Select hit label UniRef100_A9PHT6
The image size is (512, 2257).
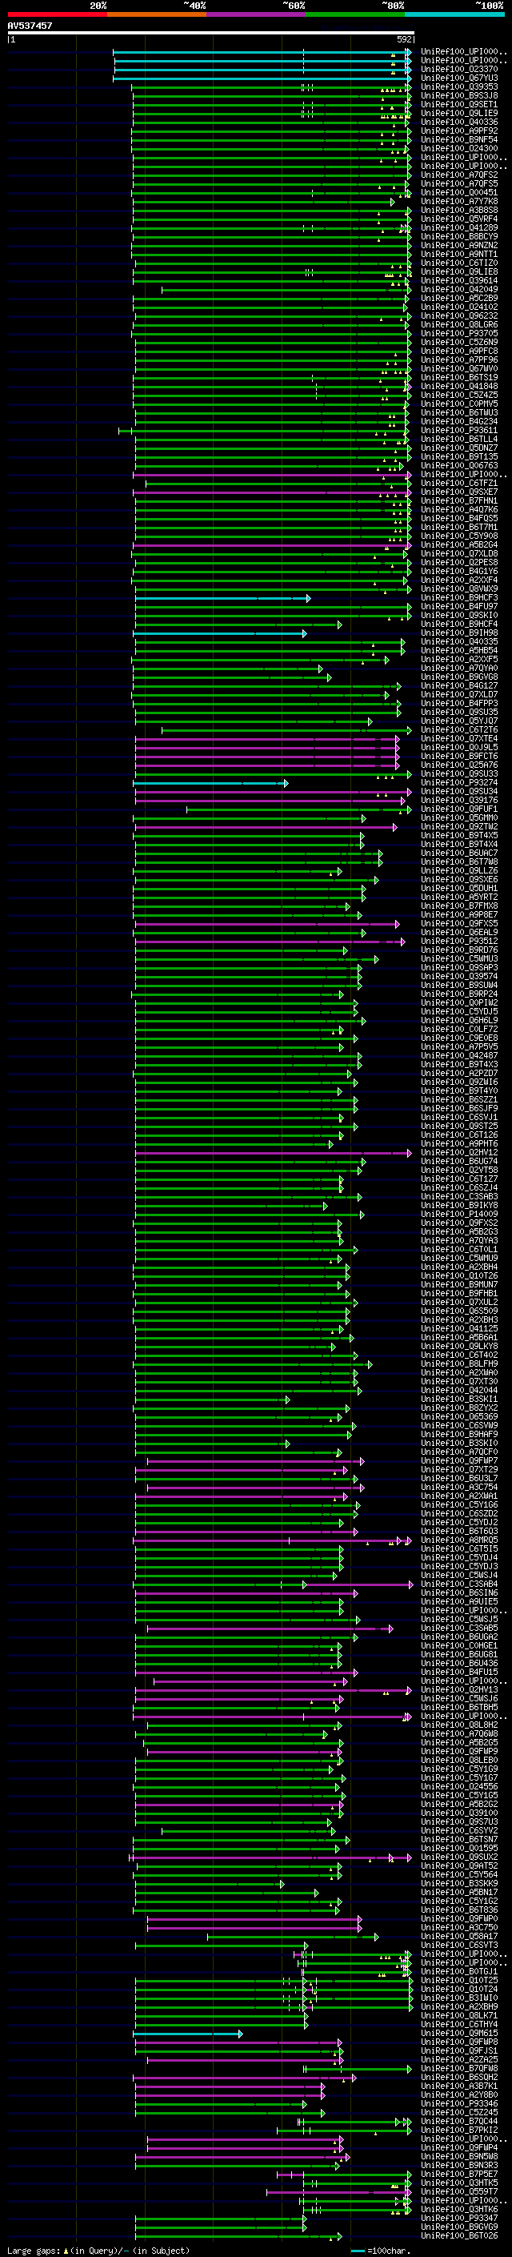(x=459, y=1143)
